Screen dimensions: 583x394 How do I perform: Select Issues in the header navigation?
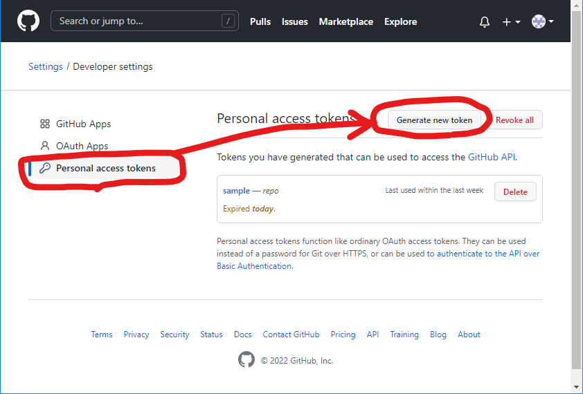point(294,21)
